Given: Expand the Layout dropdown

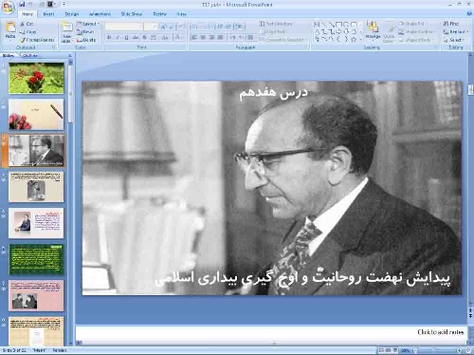Looking at the screenshot, I should point(88,24).
